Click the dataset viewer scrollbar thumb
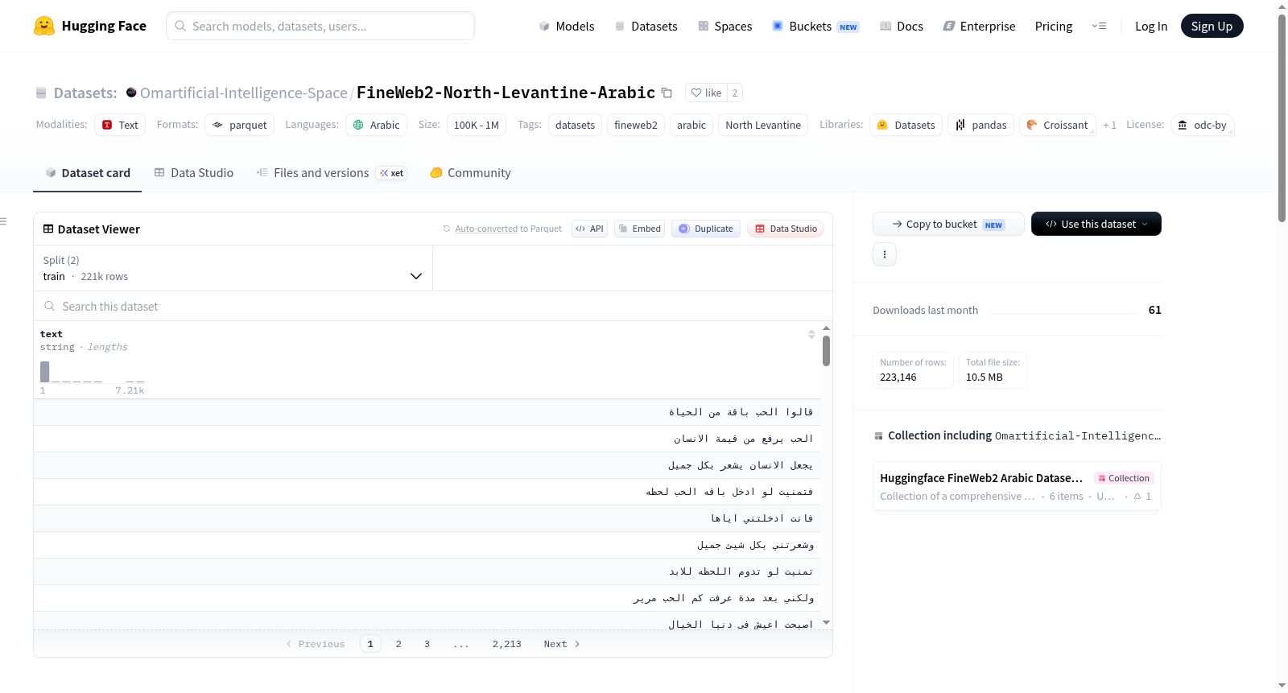This screenshot has height=693, width=1288. [x=826, y=351]
